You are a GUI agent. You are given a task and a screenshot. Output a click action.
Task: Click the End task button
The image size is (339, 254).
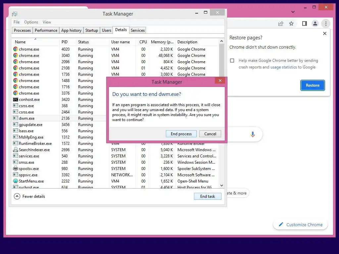point(208,196)
